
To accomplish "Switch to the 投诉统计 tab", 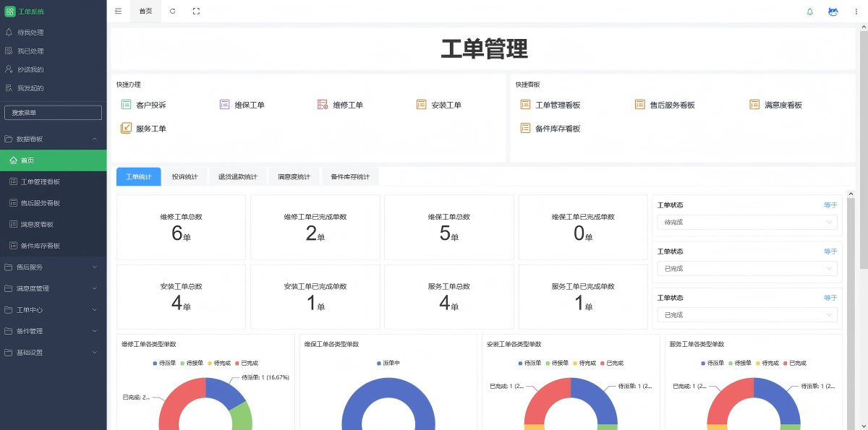I will pyautogui.click(x=185, y=176).
